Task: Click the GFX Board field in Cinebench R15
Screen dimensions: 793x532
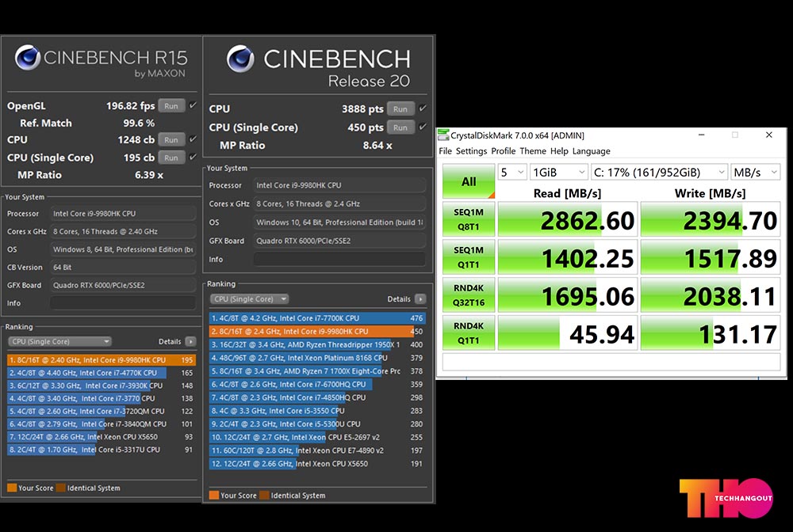Action: pyautogui.click(x=122, y=285)
